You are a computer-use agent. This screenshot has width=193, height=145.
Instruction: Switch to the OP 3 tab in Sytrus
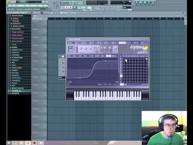91,43
